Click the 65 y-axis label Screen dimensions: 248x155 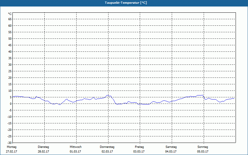click(x=10, y=19)
